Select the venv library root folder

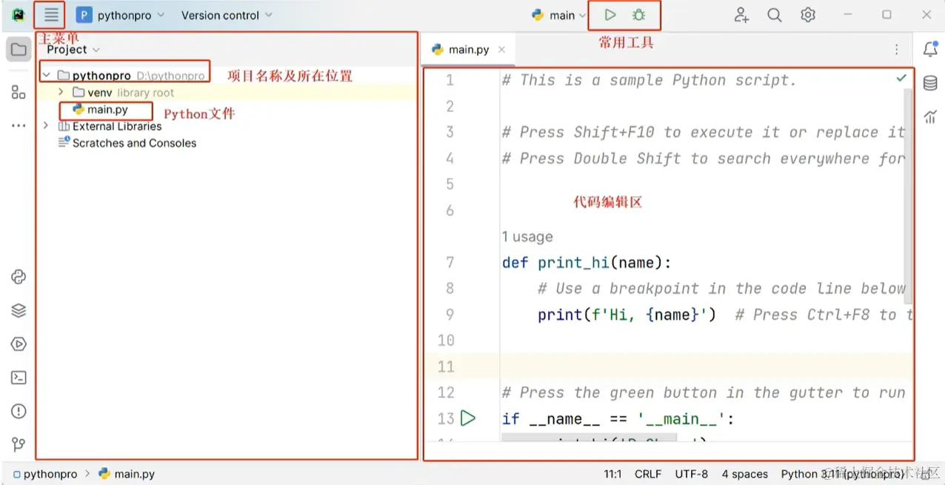coord(123,93)
